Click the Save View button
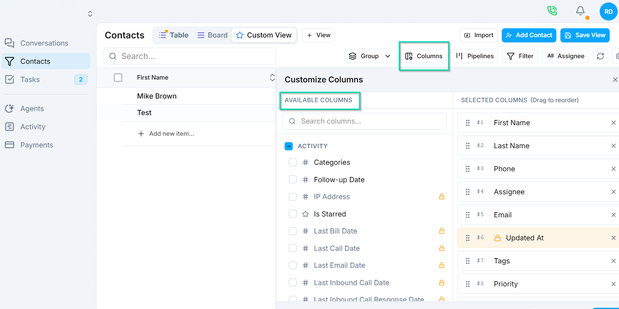Screen dimensions: 619x309 coord(585,35)
